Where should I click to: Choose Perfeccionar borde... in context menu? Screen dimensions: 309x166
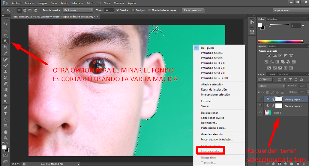pos(213,128)
